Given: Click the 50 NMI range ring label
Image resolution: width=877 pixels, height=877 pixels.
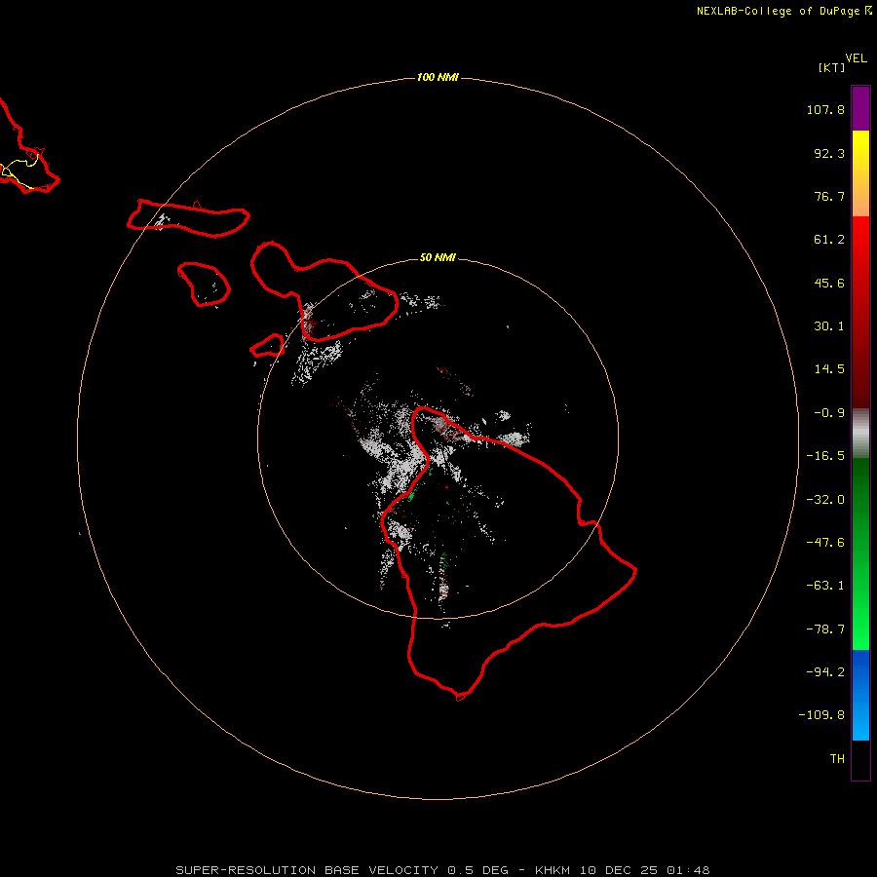Looking at the screenshot, I should click(438, 257).
